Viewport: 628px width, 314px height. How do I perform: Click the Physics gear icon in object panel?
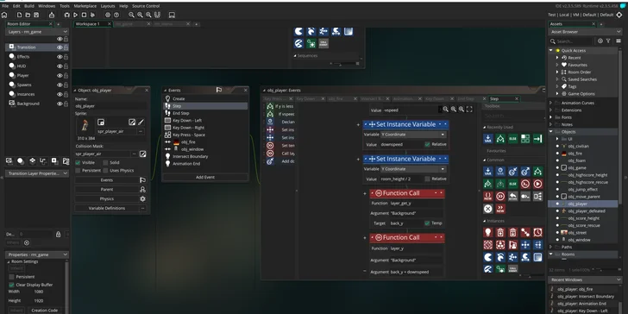click(142, 198)
